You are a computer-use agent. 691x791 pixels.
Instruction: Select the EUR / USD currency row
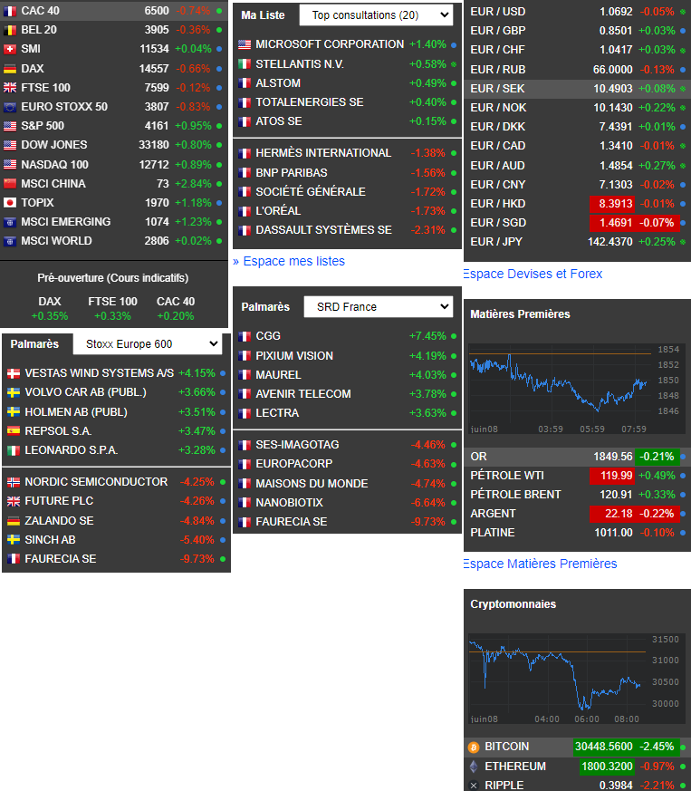(577, 11)
